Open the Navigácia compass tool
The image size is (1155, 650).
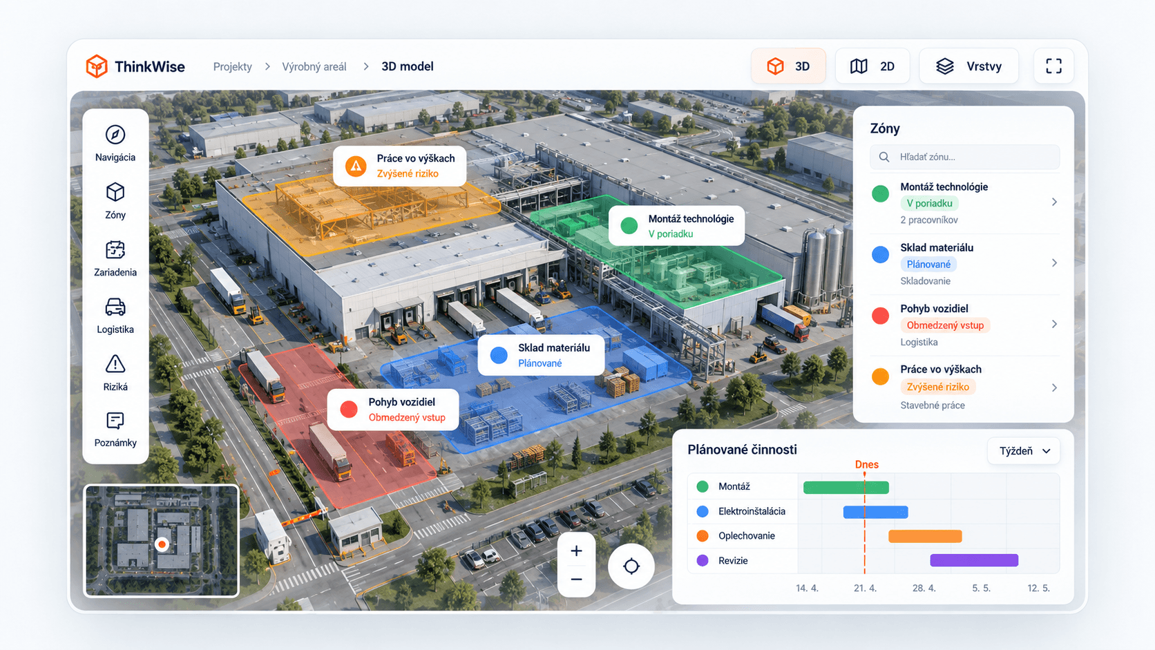[115, 144]
